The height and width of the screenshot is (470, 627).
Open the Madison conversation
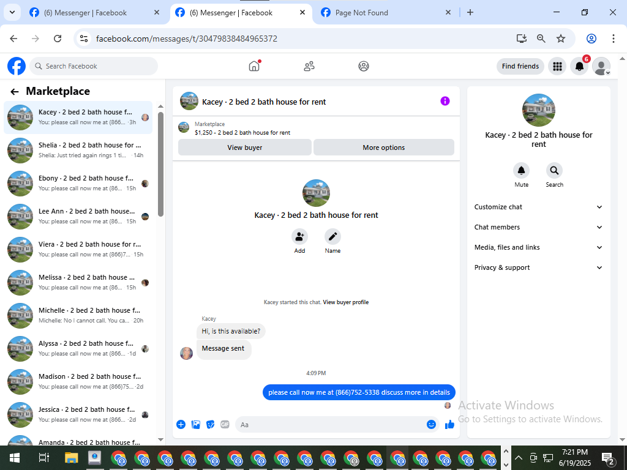click(x=78, y=382)
